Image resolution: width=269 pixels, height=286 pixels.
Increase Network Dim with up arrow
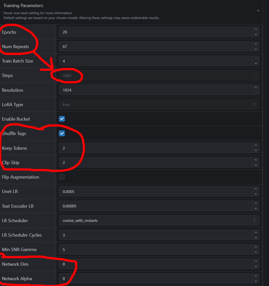pos(256,261)
